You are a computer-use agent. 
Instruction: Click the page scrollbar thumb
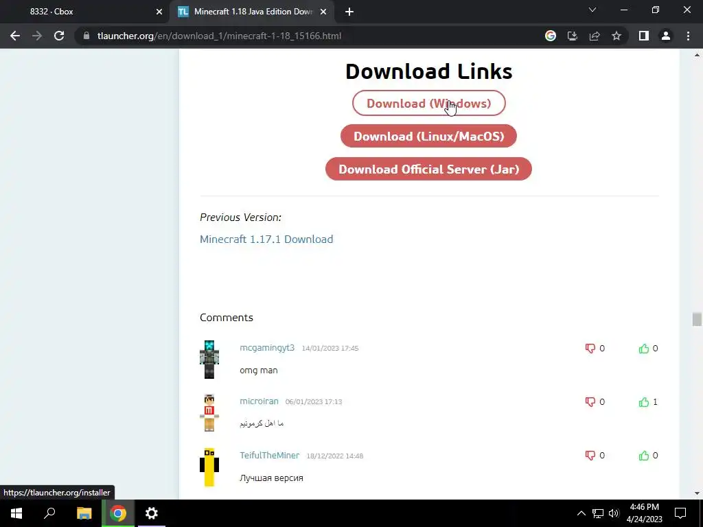tap(697, 320)
